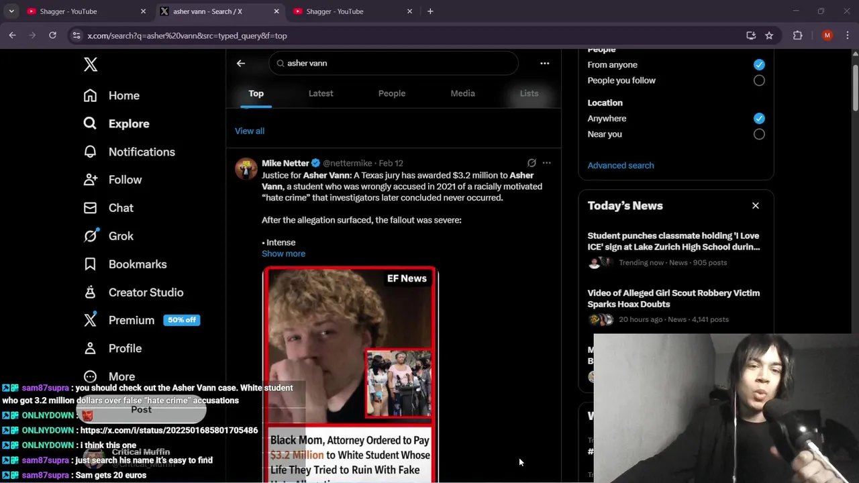The width and height of the screenshot is (859, 483).
Task: Open the Chrome tab search dropdown
Action: (x=11, y=11)
